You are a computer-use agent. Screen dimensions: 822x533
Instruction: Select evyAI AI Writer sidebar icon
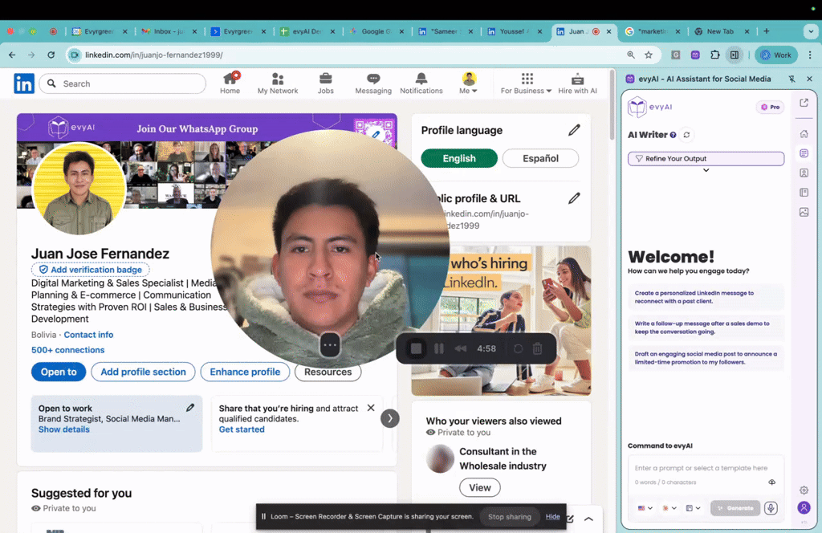point(804,153)
